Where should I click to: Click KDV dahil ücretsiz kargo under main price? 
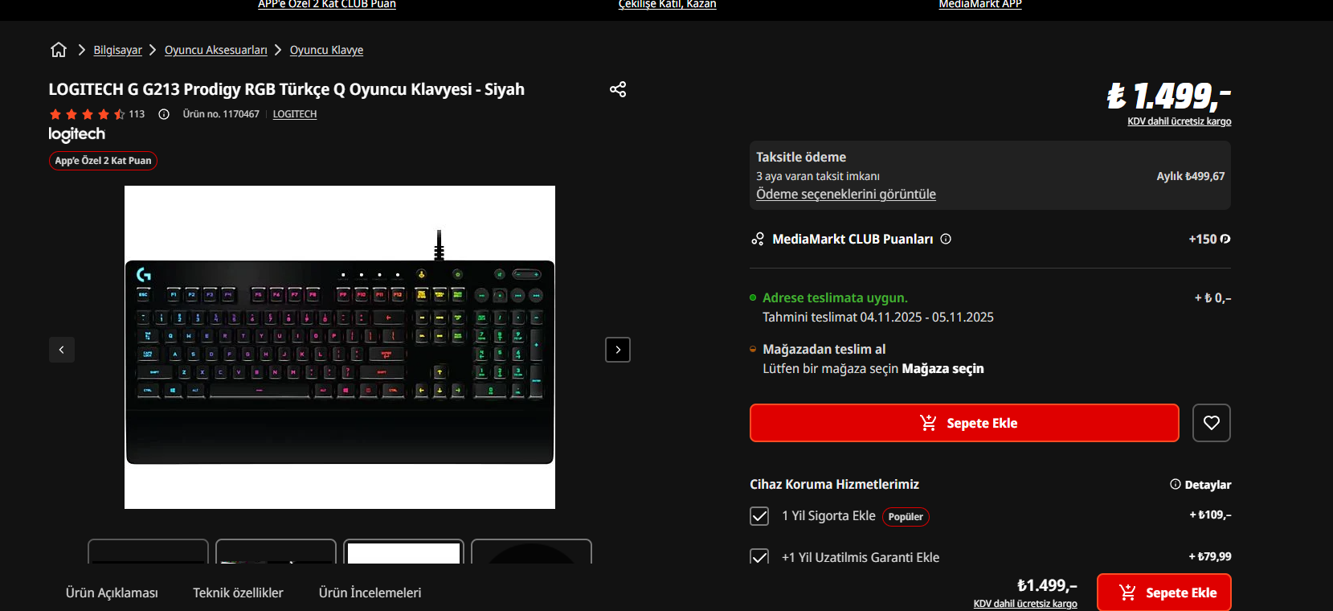1180,121
